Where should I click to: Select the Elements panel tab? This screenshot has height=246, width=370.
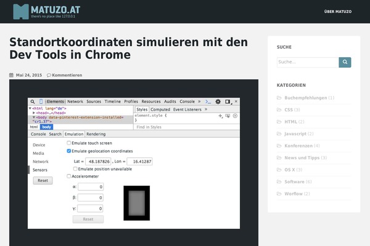(x=55, y=101)
